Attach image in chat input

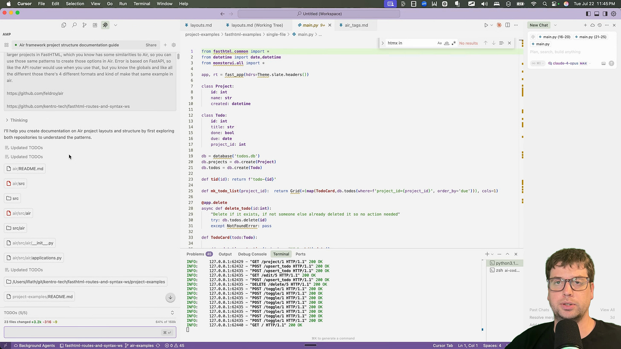(603, 63)
